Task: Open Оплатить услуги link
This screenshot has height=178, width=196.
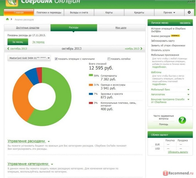Action: 160,50
